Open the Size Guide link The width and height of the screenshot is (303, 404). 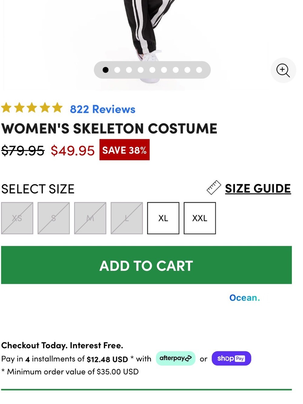pyautogui.click(x=258, y=189)
